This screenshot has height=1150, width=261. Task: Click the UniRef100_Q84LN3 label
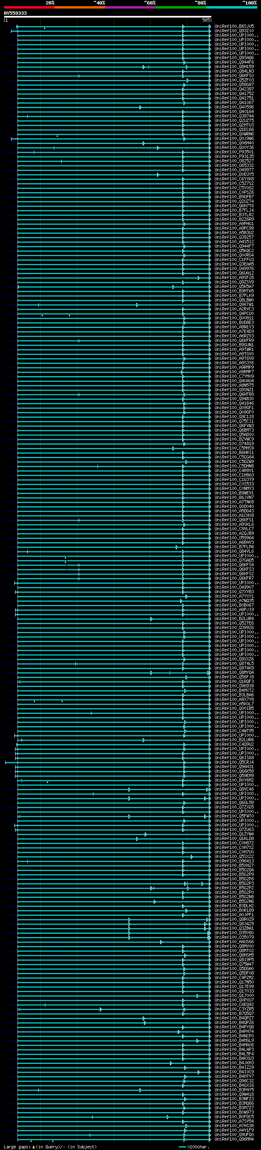234,71
